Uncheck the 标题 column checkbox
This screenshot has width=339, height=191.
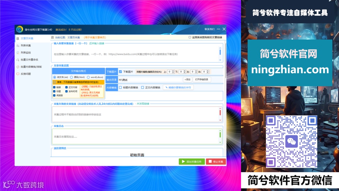(x=54, y=91)
